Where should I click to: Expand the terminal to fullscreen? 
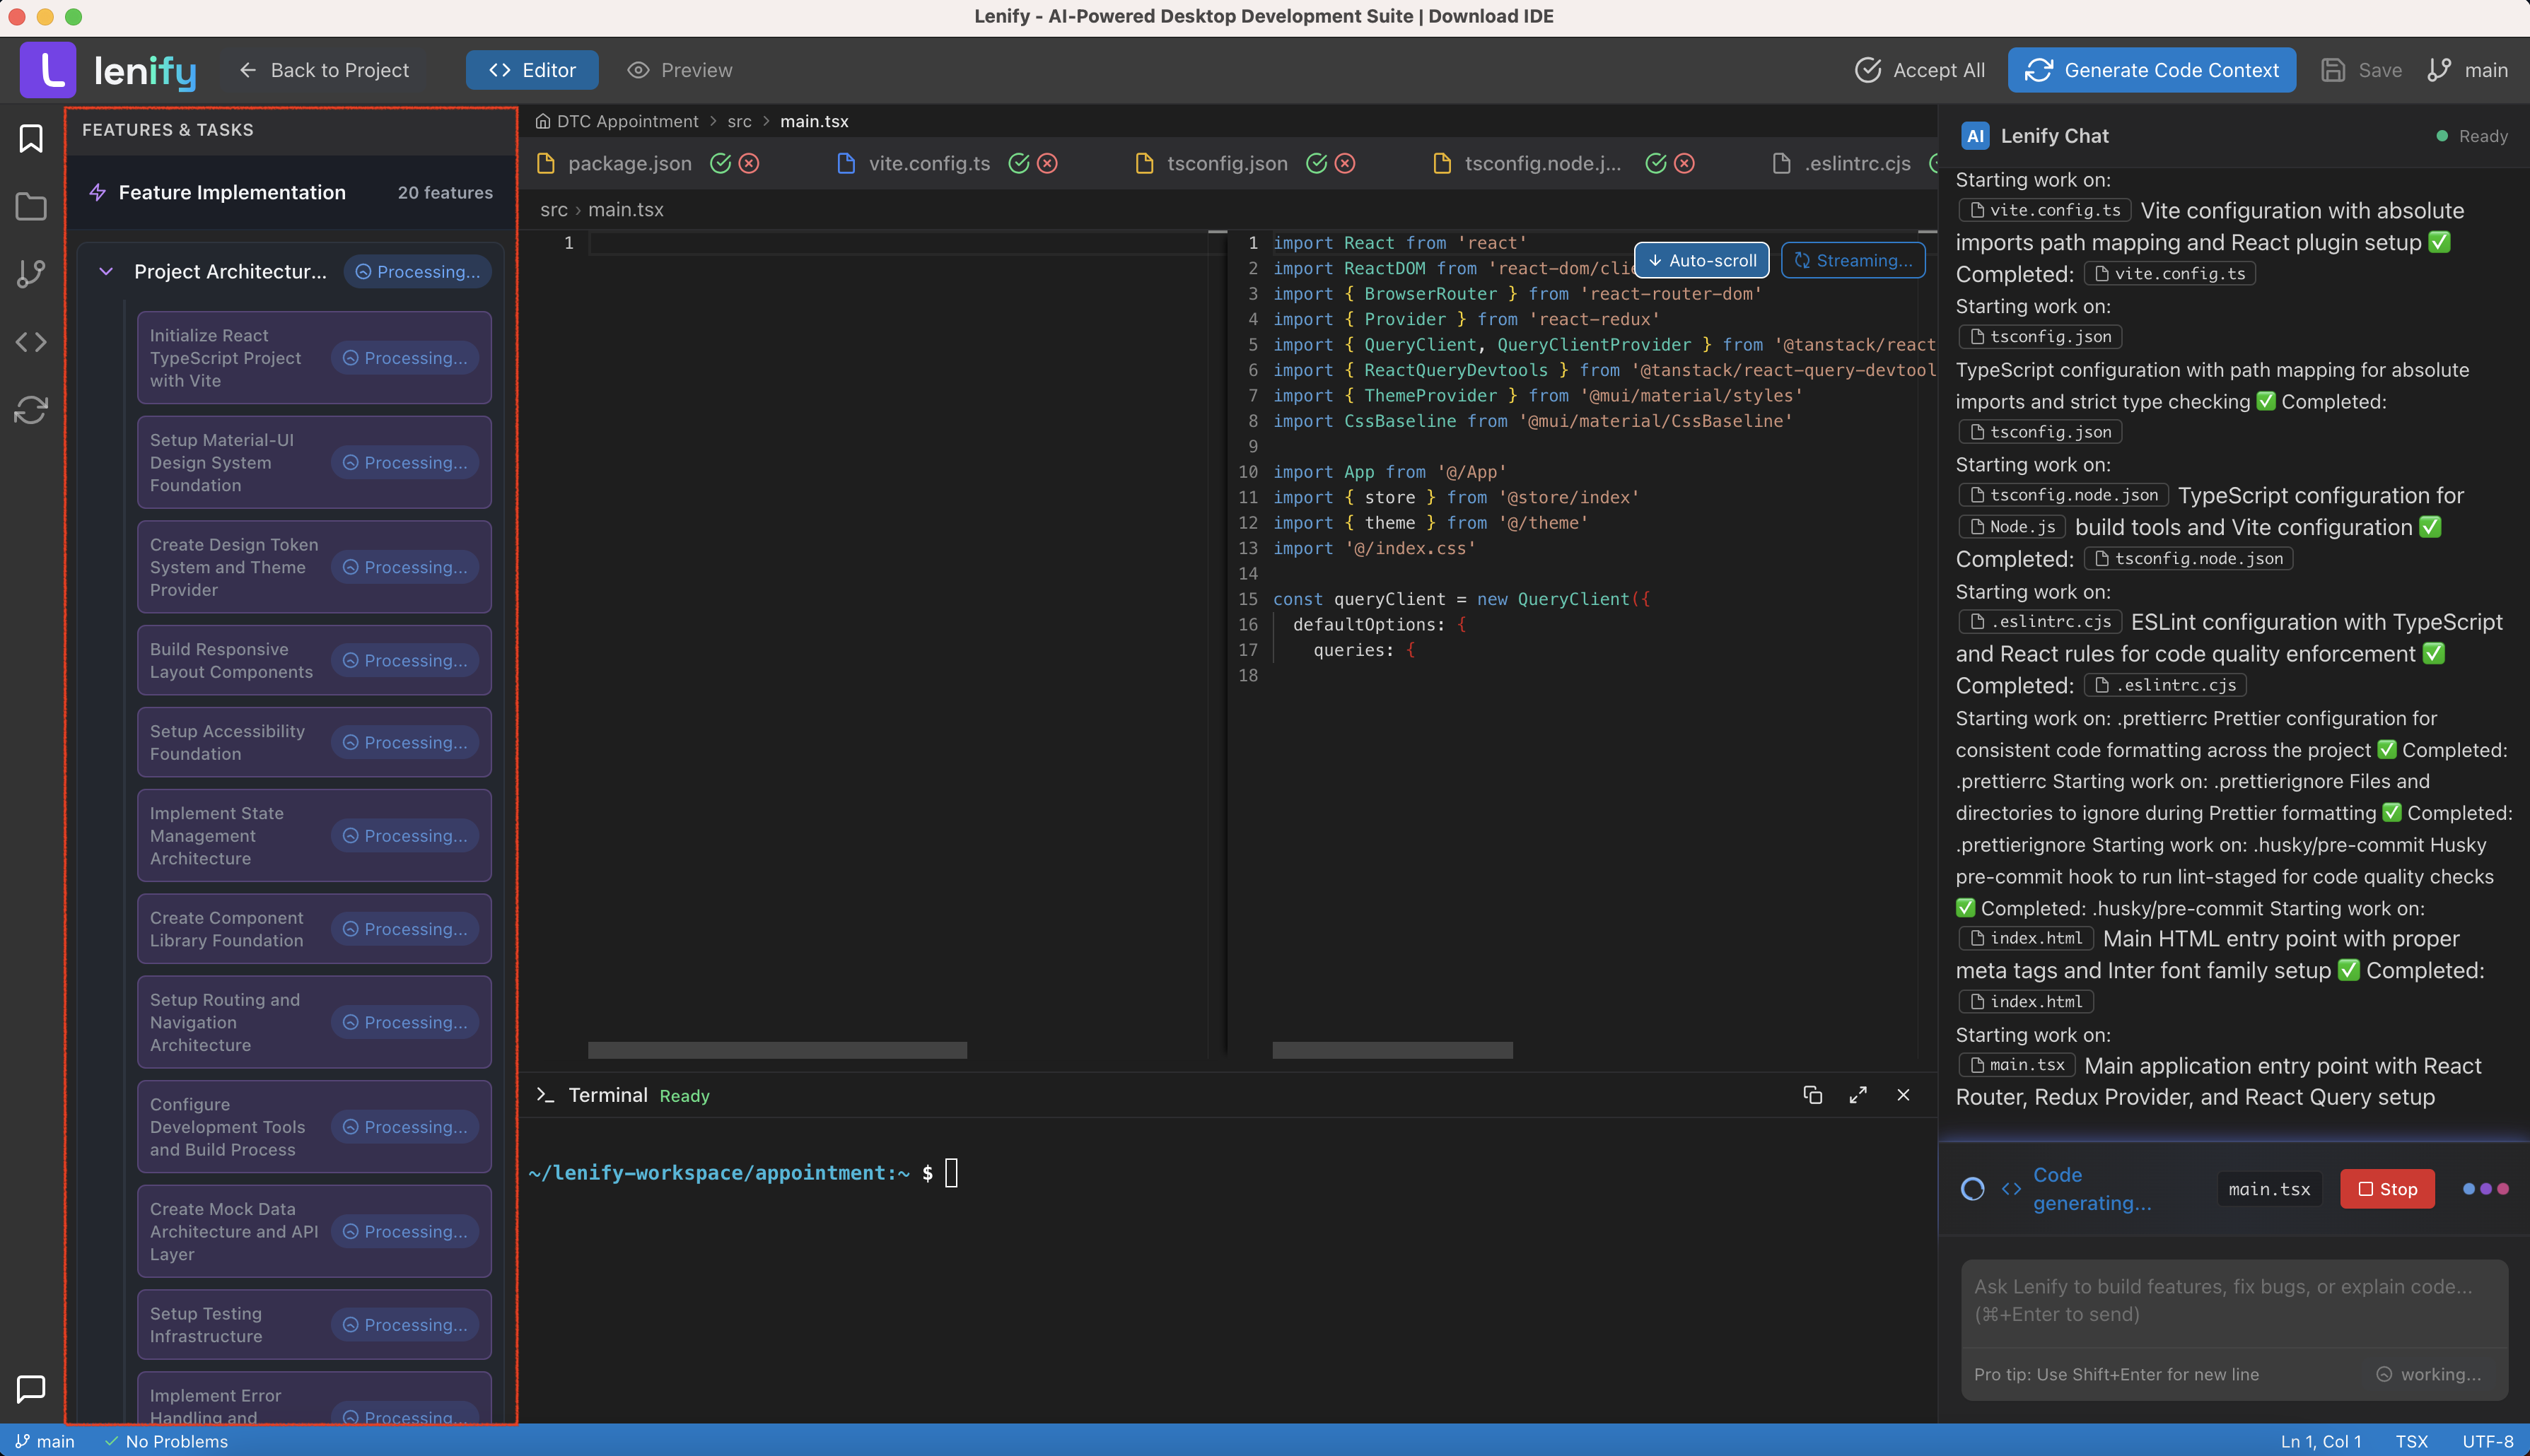point(1858,1095)
